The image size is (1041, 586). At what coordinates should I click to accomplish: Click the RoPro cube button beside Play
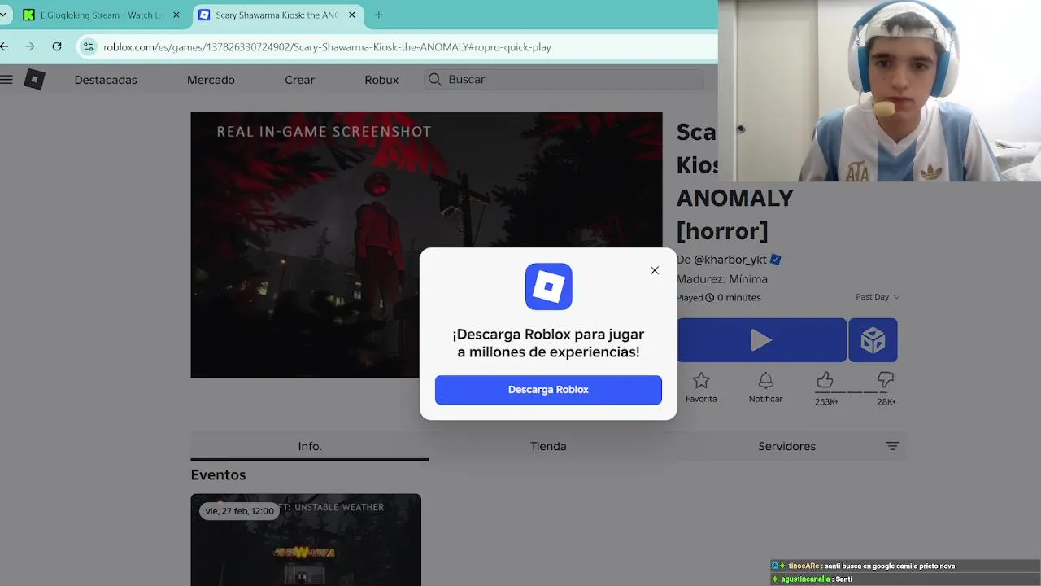pyautogui.click(x=873, y=340)
